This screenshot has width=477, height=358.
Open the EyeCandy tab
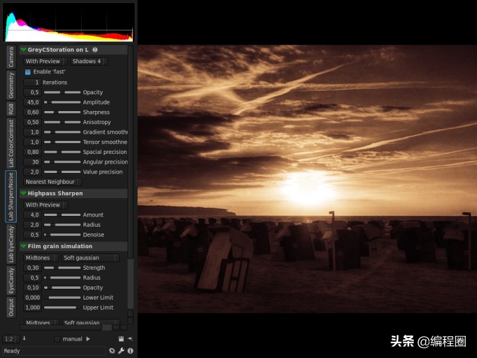tap(11, 280)
